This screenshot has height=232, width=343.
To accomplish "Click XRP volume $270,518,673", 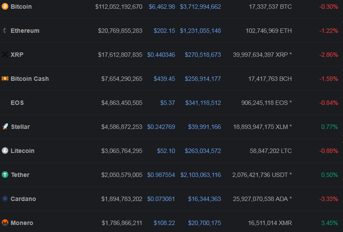I will coord(203,55).
